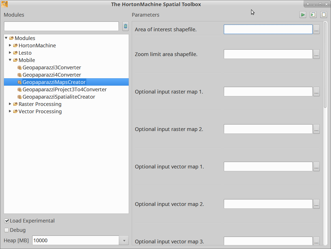The height and width of the screenshot is (249, 331).
Task: Browse for the Area of interest shapefile
Action: (x=316, y=30)
